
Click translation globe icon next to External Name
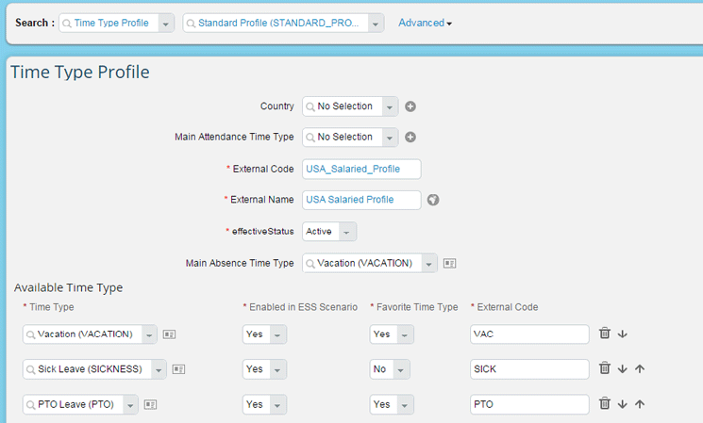(x=433, y=200)
